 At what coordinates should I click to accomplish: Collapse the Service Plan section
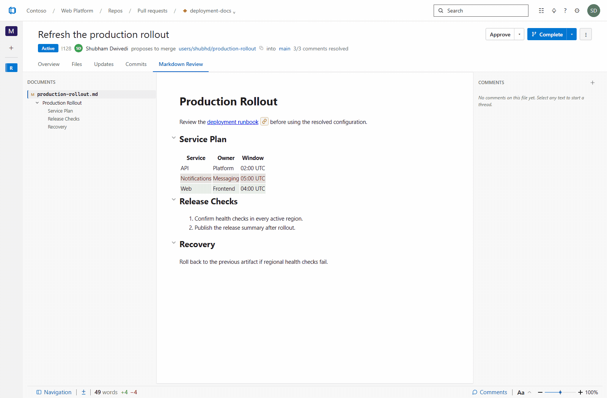(174, 138)
